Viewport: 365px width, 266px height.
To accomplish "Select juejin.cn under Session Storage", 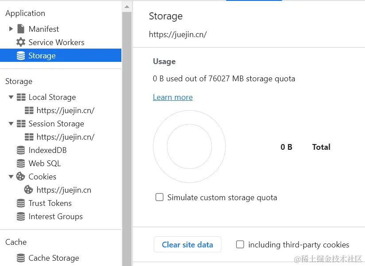I will (x=65, y=137).
